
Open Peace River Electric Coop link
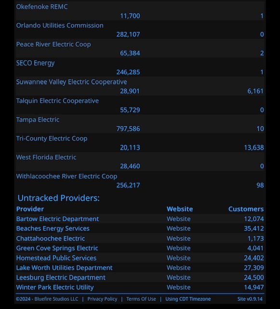53,44
